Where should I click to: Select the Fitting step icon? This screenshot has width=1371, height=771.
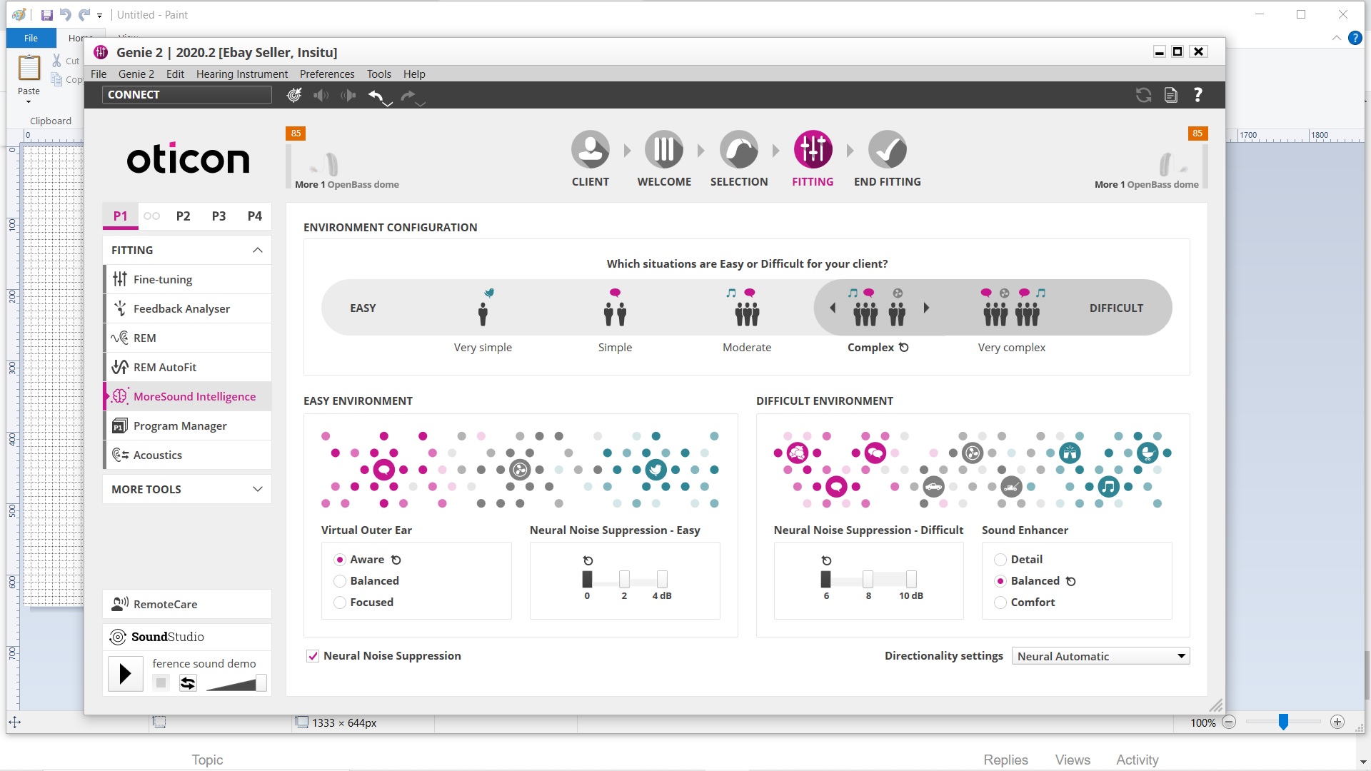[813, 150]
